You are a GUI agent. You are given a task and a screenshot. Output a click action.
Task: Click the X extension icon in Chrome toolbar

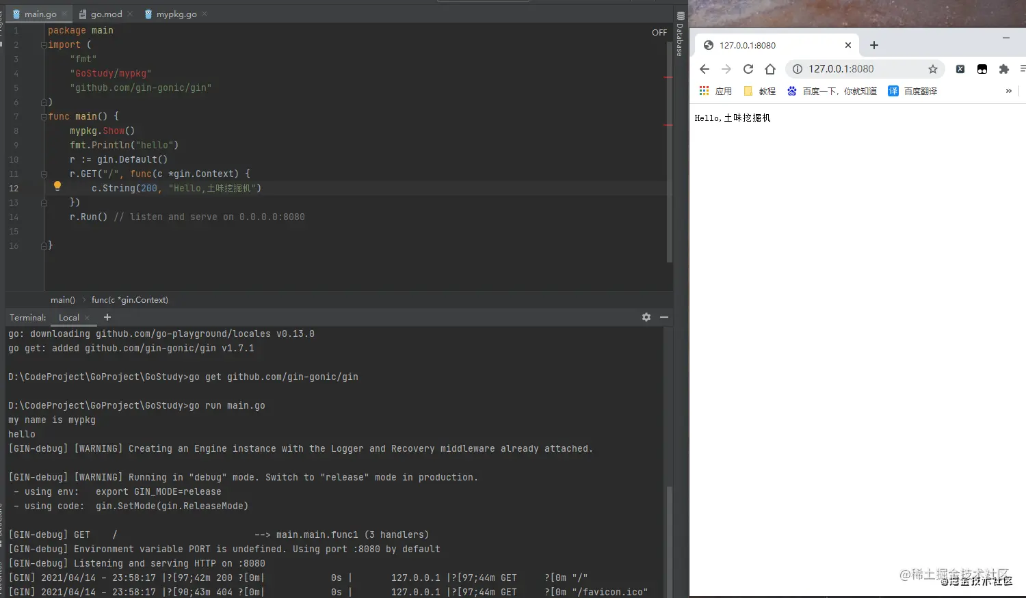(x=960, y=69)
